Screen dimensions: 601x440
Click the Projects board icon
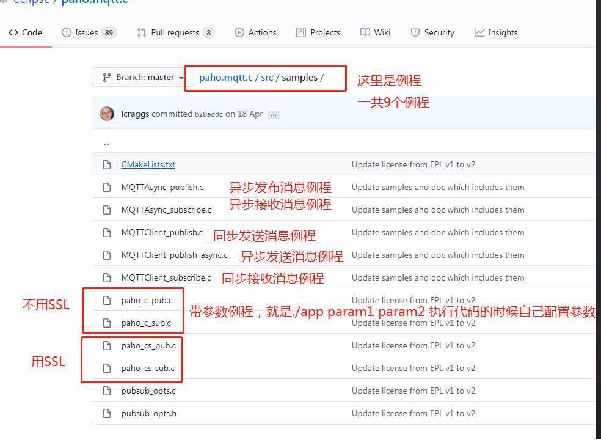[301, 32]
